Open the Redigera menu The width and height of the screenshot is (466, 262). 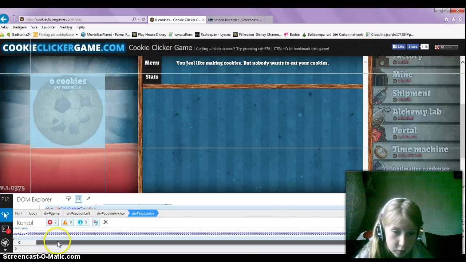20,27
